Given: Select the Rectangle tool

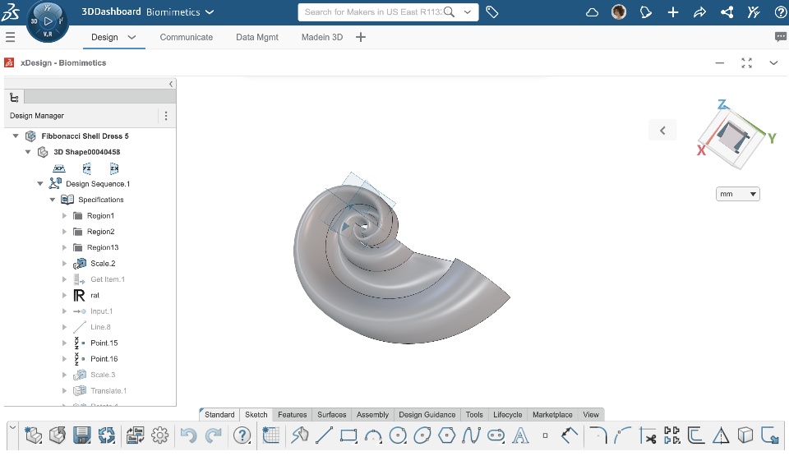Looking at the screenshot, I should (348, 435).
